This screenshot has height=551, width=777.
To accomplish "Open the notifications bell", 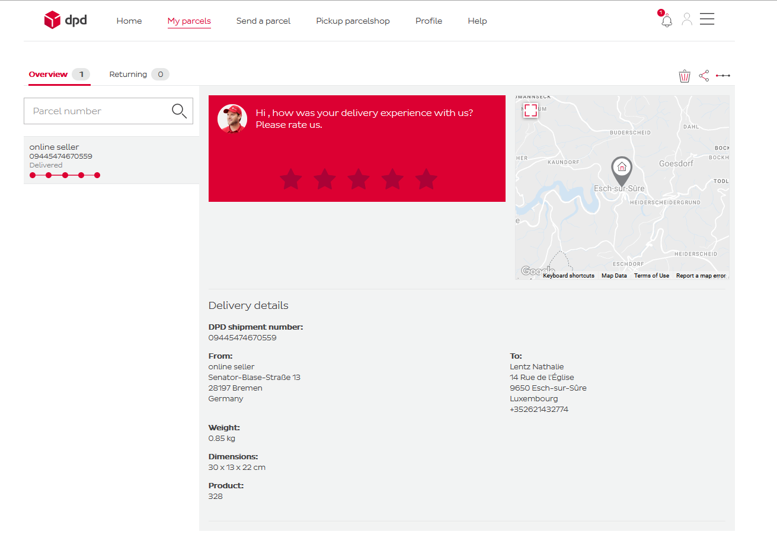I will (x=667, y=21).
